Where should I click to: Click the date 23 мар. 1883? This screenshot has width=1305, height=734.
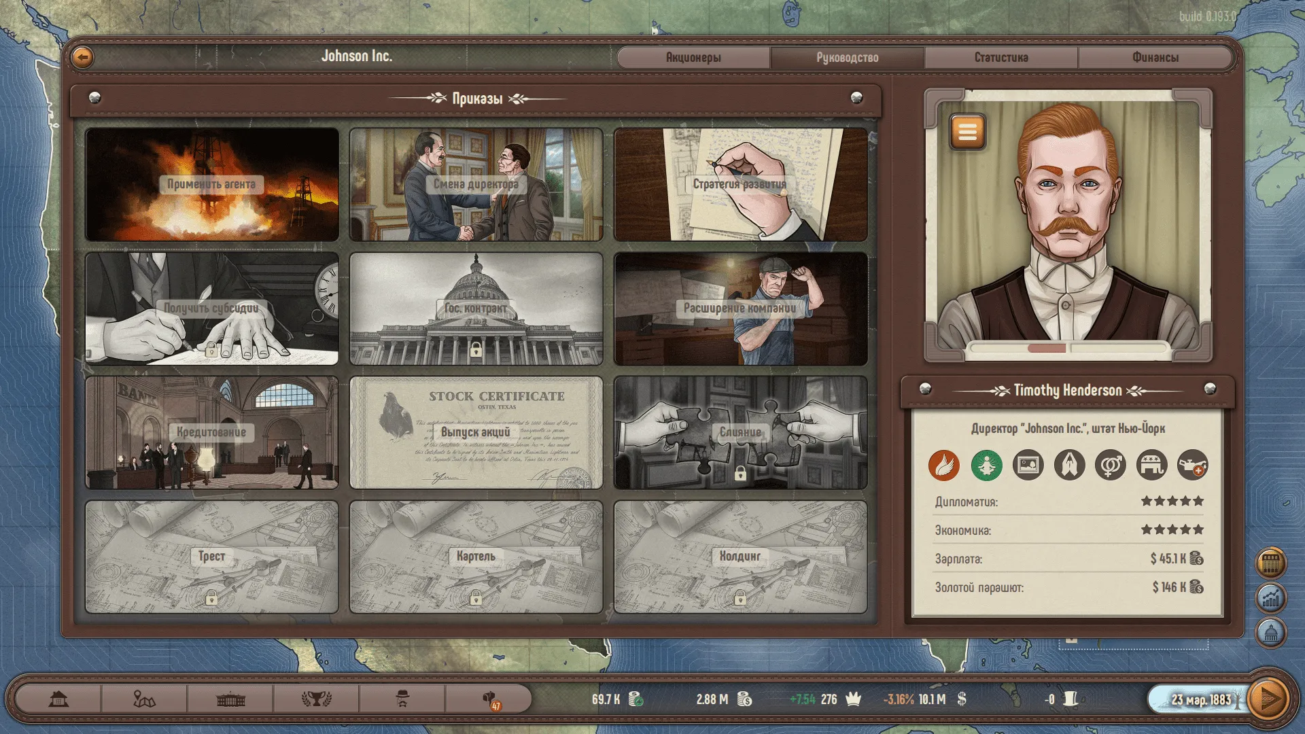tap(1201, 699)
